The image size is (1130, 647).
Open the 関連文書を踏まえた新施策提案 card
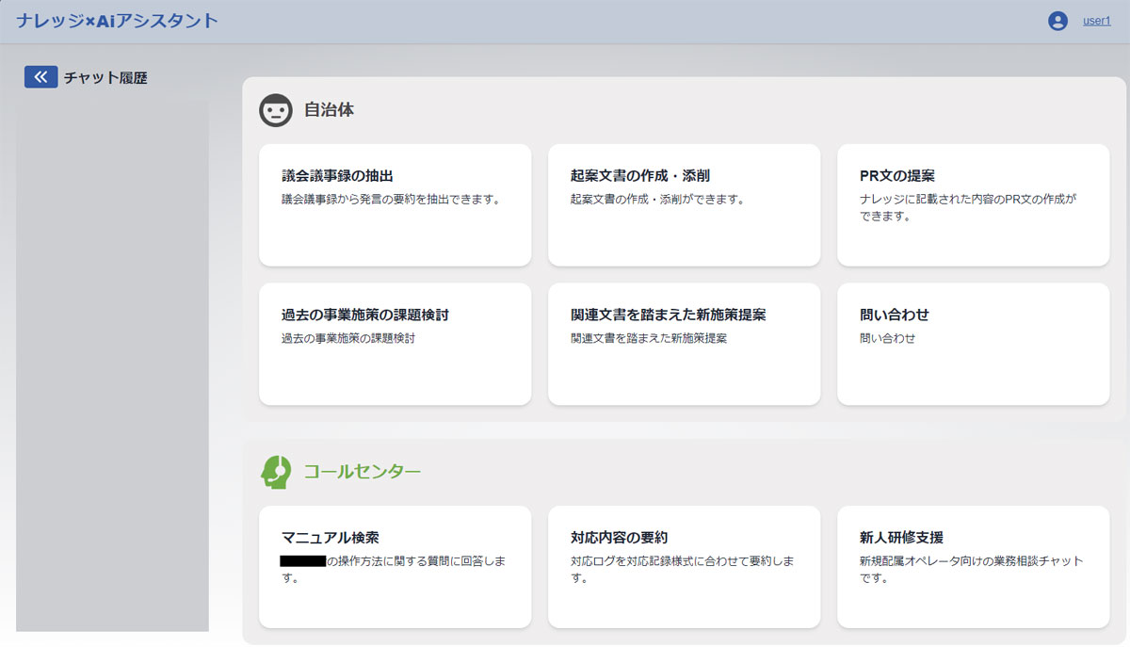(x=684, y=344)
